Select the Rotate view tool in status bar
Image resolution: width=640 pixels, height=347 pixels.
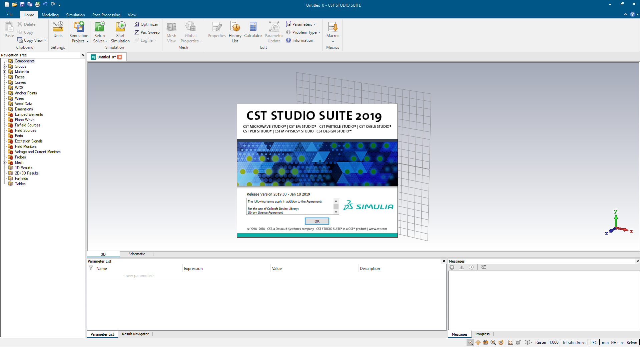[x=486, y=342]
